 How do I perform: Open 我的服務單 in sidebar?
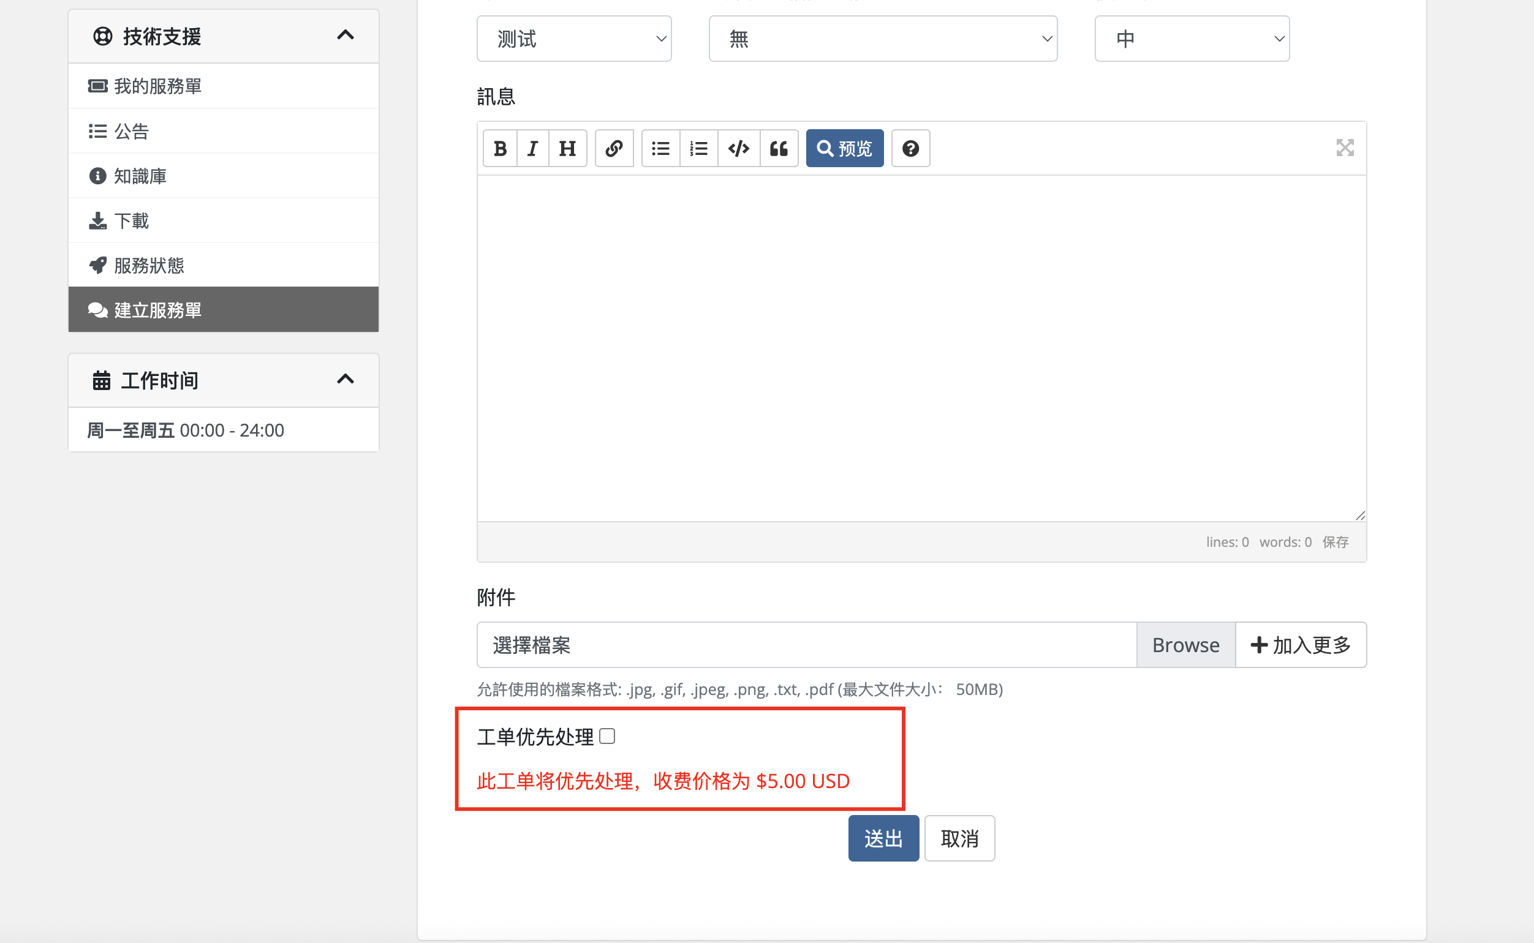(x=157, y=86)
